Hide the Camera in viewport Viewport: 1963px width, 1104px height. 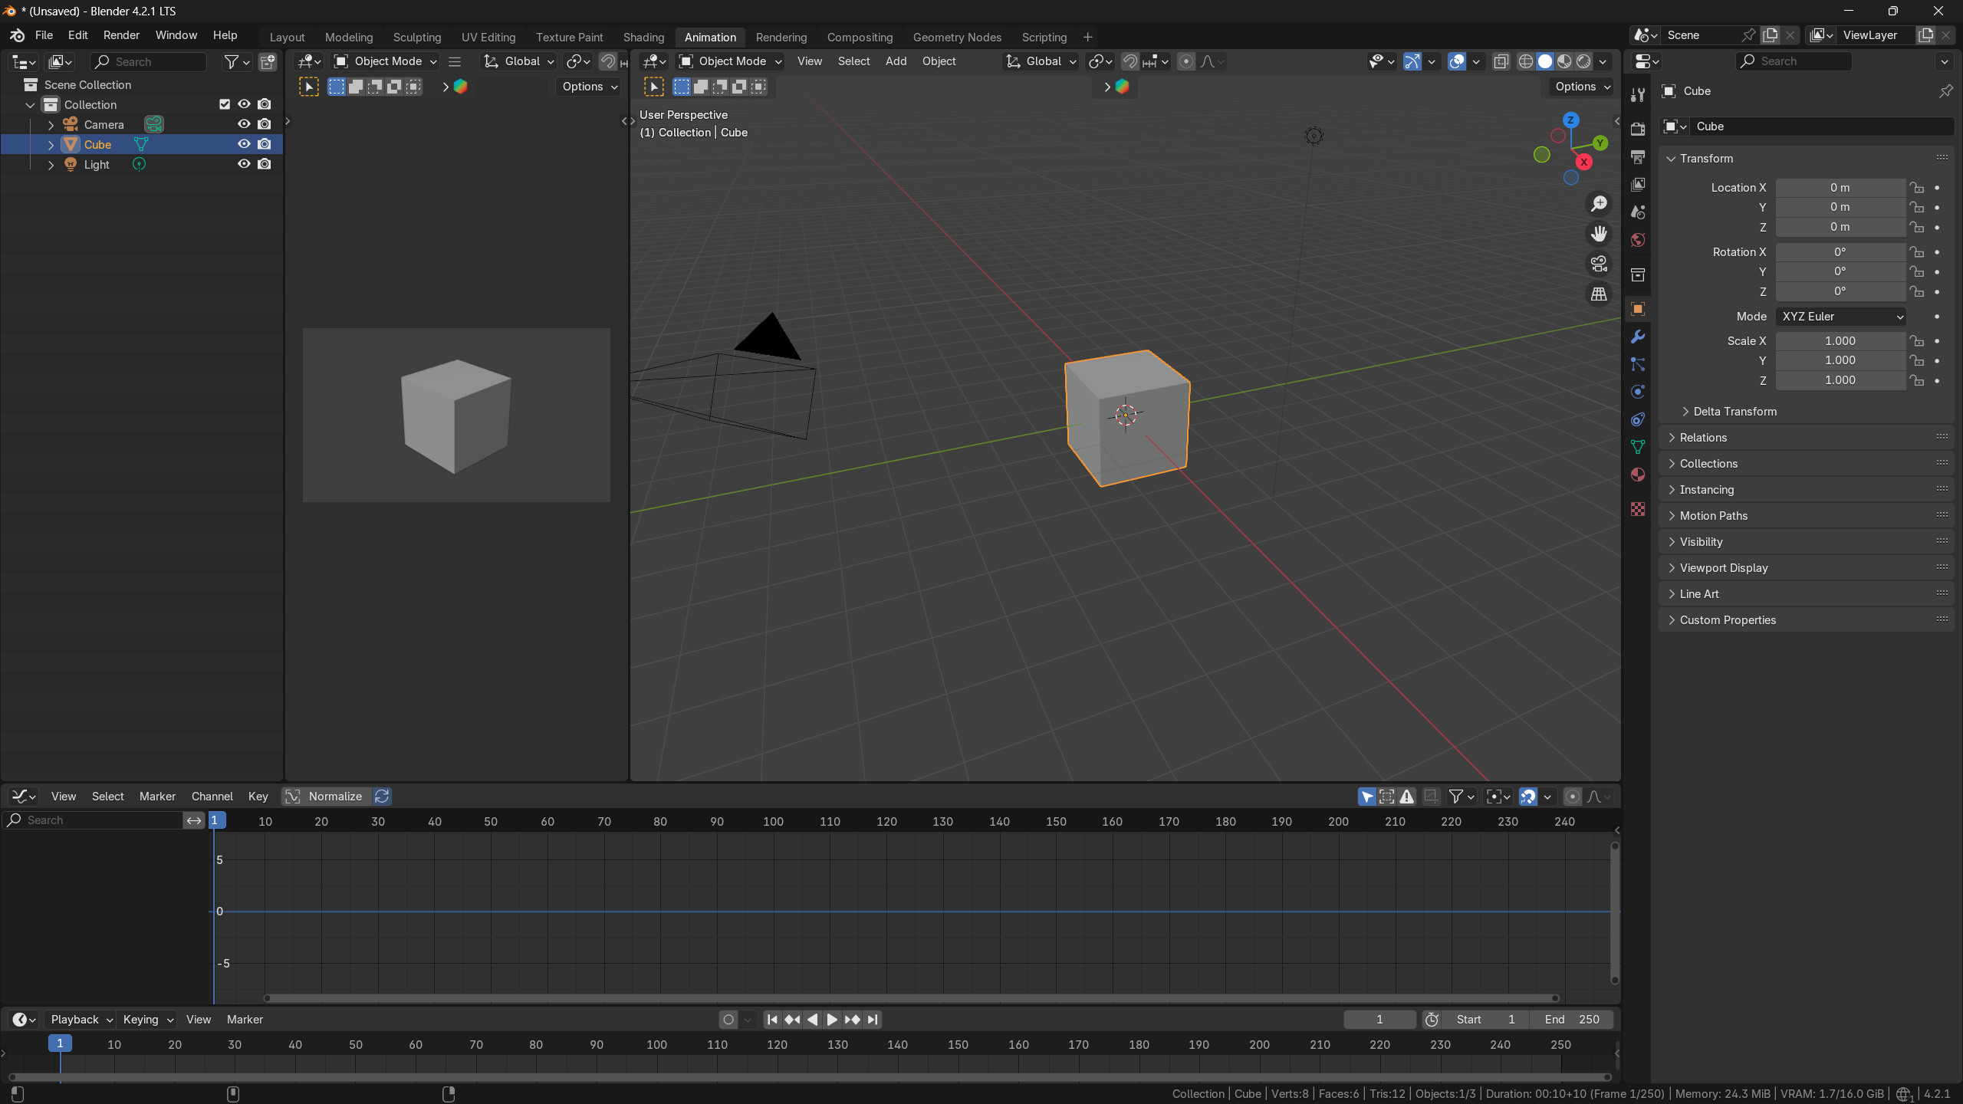[x=244, y=124]
